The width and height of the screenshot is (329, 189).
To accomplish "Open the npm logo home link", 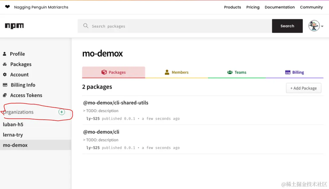I will coord(14,26).
